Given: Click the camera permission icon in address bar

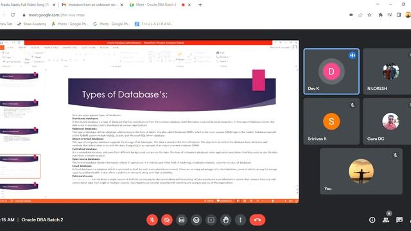Looking at the screenshot, I should 351,15.
